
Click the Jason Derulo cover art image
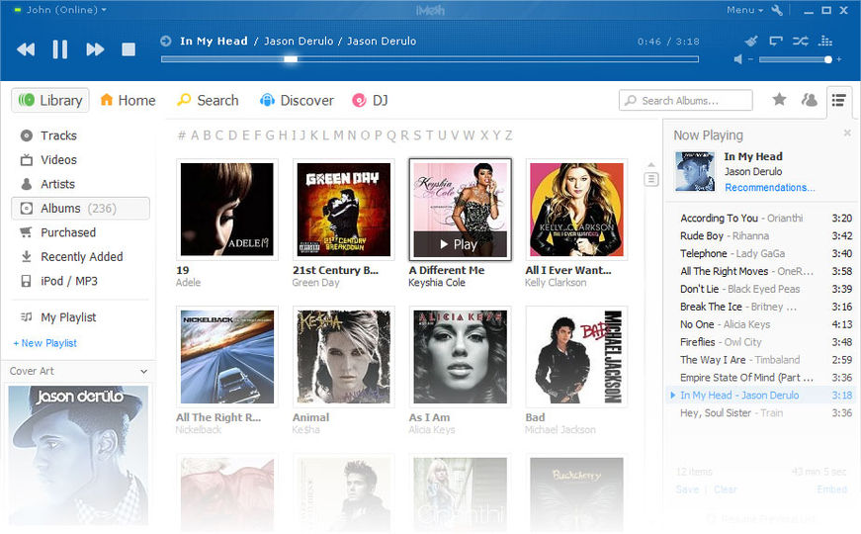coord(78,456)
